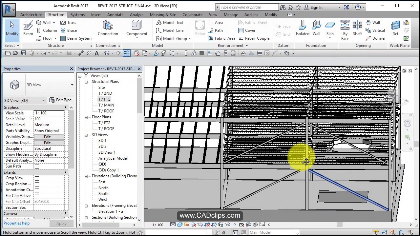Pick the Truss tool
420x236 pixels.
click(68, 23)
